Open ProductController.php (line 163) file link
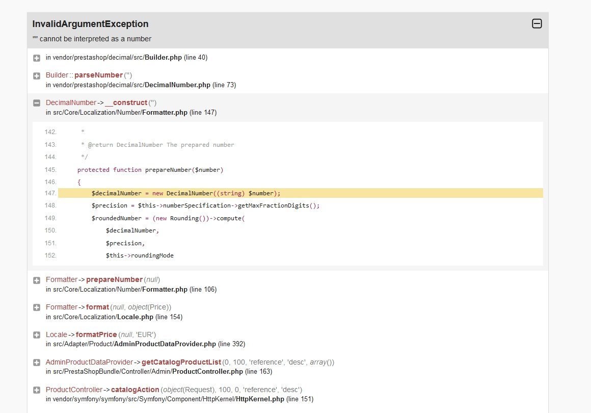 pyautogui.click(x=159, y=372)
